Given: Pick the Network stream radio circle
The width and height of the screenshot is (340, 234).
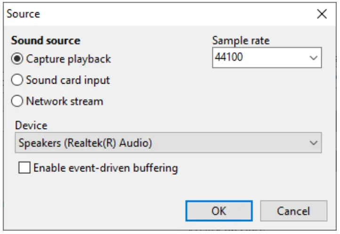Looking at the screenshot, I should (x=18, y=101).
